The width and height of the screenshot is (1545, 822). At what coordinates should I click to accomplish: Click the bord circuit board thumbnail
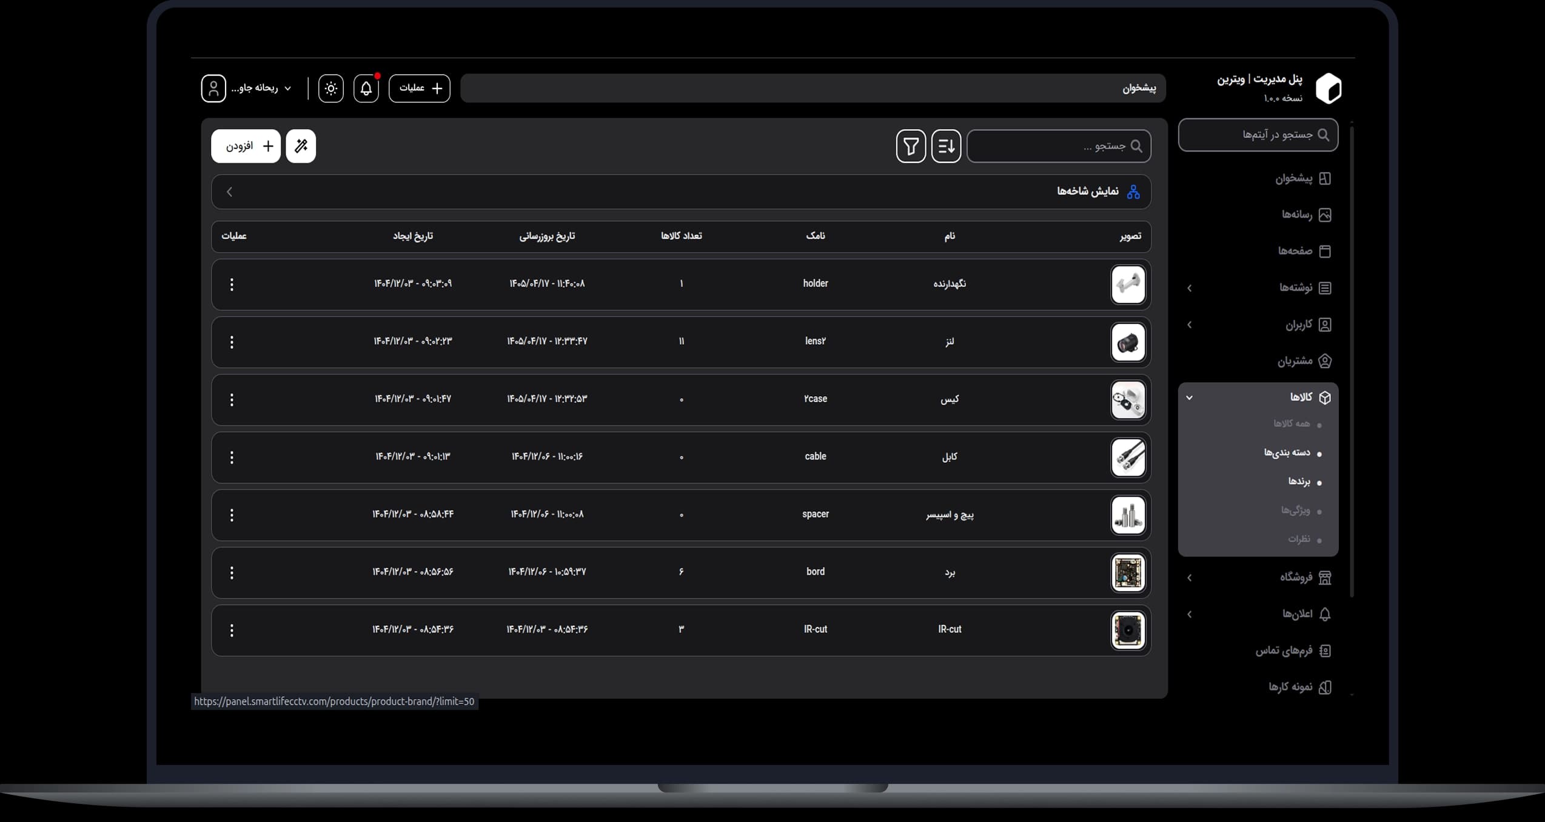click(x=1128, y=572)
